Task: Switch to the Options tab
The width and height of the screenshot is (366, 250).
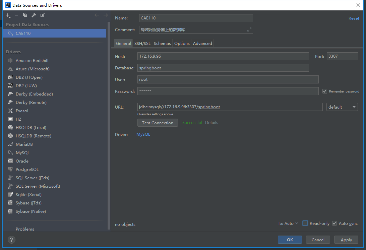Action: click(x=182, y=44)
